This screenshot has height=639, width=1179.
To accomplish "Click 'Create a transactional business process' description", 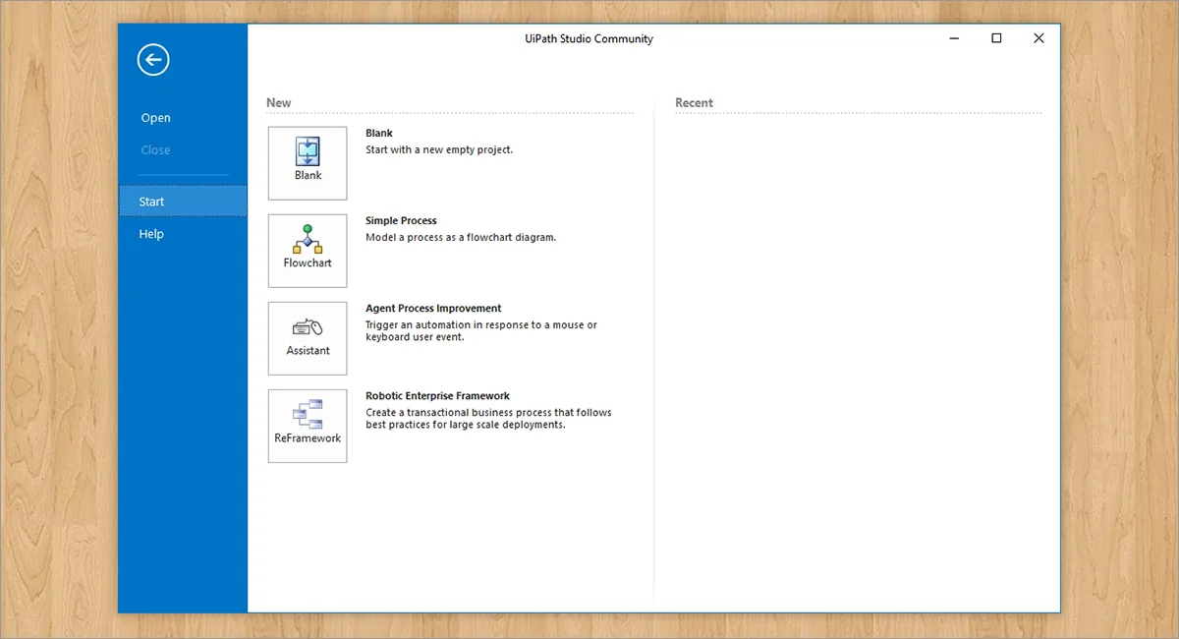I will click(488, 419).
